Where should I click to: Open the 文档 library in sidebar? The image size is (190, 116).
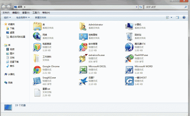(12, 58)
